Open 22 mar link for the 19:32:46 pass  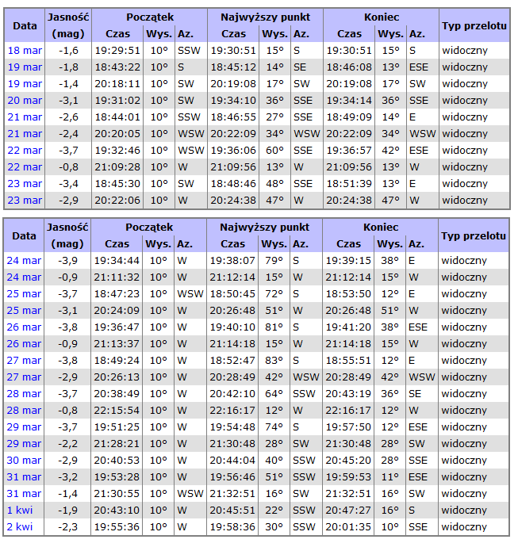[25, 151]
